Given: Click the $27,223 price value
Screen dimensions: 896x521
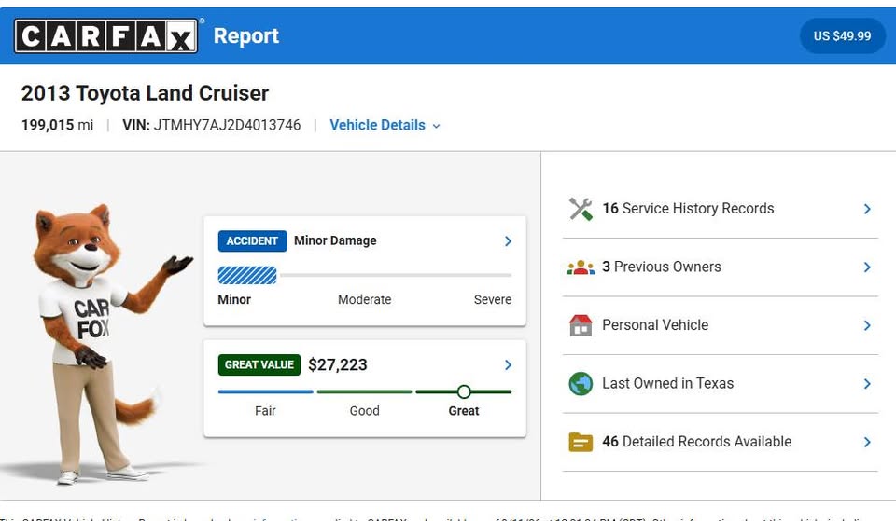Looking at the screenshot, I should [x=338, y=364].
